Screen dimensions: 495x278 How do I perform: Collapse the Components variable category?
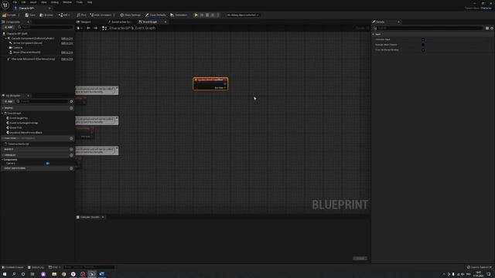click(x=2, y=160)
